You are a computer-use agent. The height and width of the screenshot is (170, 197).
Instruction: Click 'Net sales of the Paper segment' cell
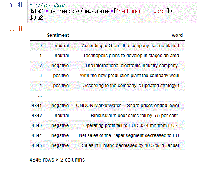coord(131,135)
